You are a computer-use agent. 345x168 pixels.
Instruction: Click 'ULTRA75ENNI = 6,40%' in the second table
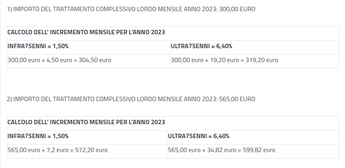pyautogui.click(x=198, y=136)
